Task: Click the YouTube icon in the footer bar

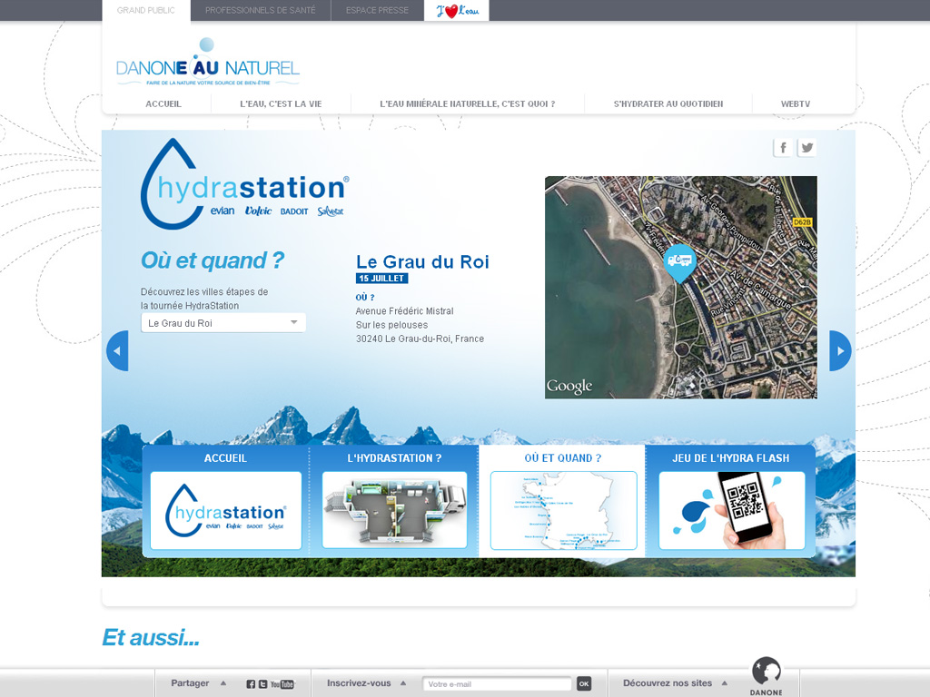Action: click(282, 684)
